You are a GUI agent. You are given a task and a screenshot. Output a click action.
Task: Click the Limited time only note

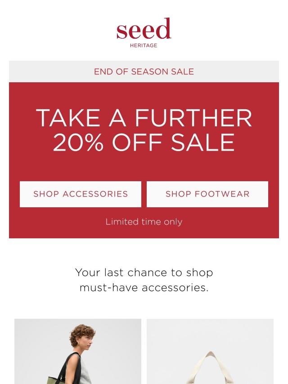pos(144,222)
